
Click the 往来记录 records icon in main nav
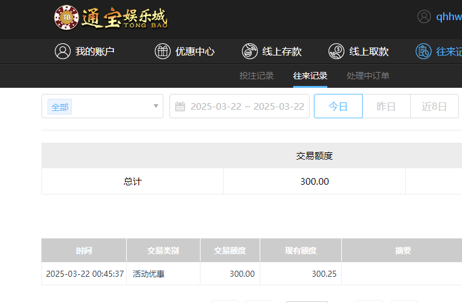tap(424, 51)
